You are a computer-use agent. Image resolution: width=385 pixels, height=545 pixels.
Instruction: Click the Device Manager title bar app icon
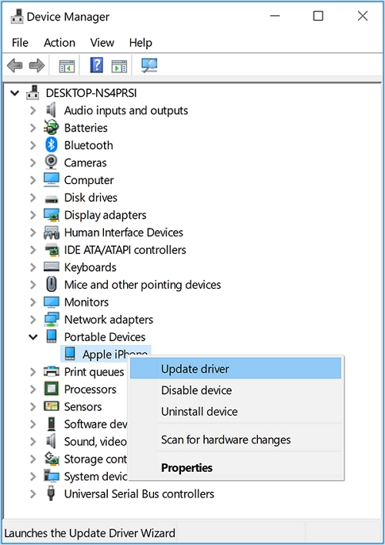17,16
